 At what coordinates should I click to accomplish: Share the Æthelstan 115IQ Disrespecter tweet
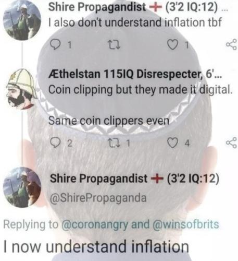click(232, 143)
